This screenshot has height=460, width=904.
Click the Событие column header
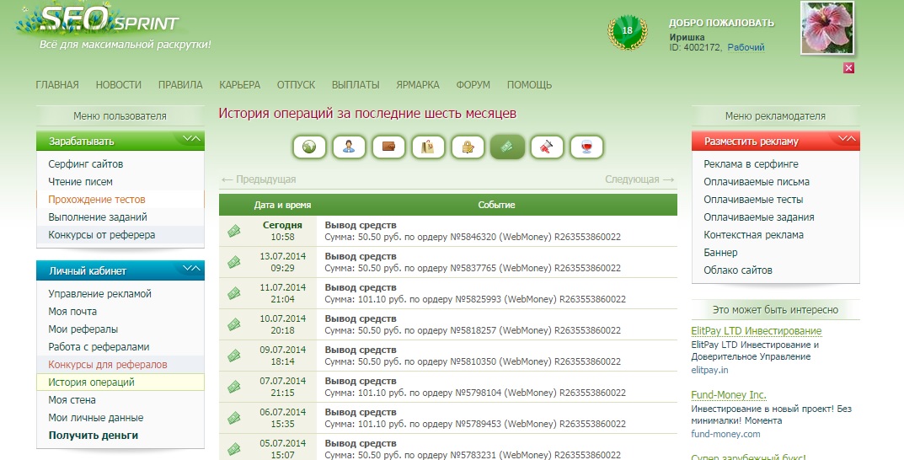click(x=496, y=205)
